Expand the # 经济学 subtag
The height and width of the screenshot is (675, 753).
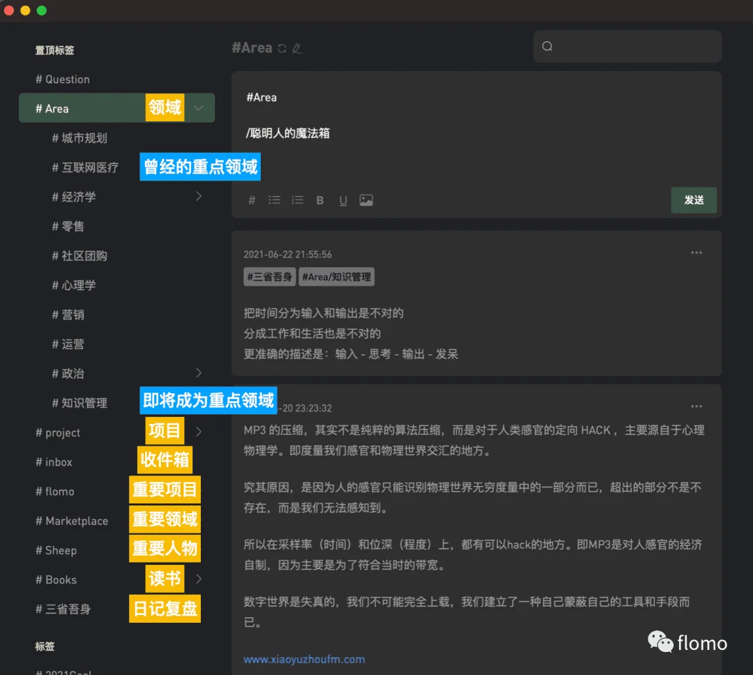tap(198, 196)
